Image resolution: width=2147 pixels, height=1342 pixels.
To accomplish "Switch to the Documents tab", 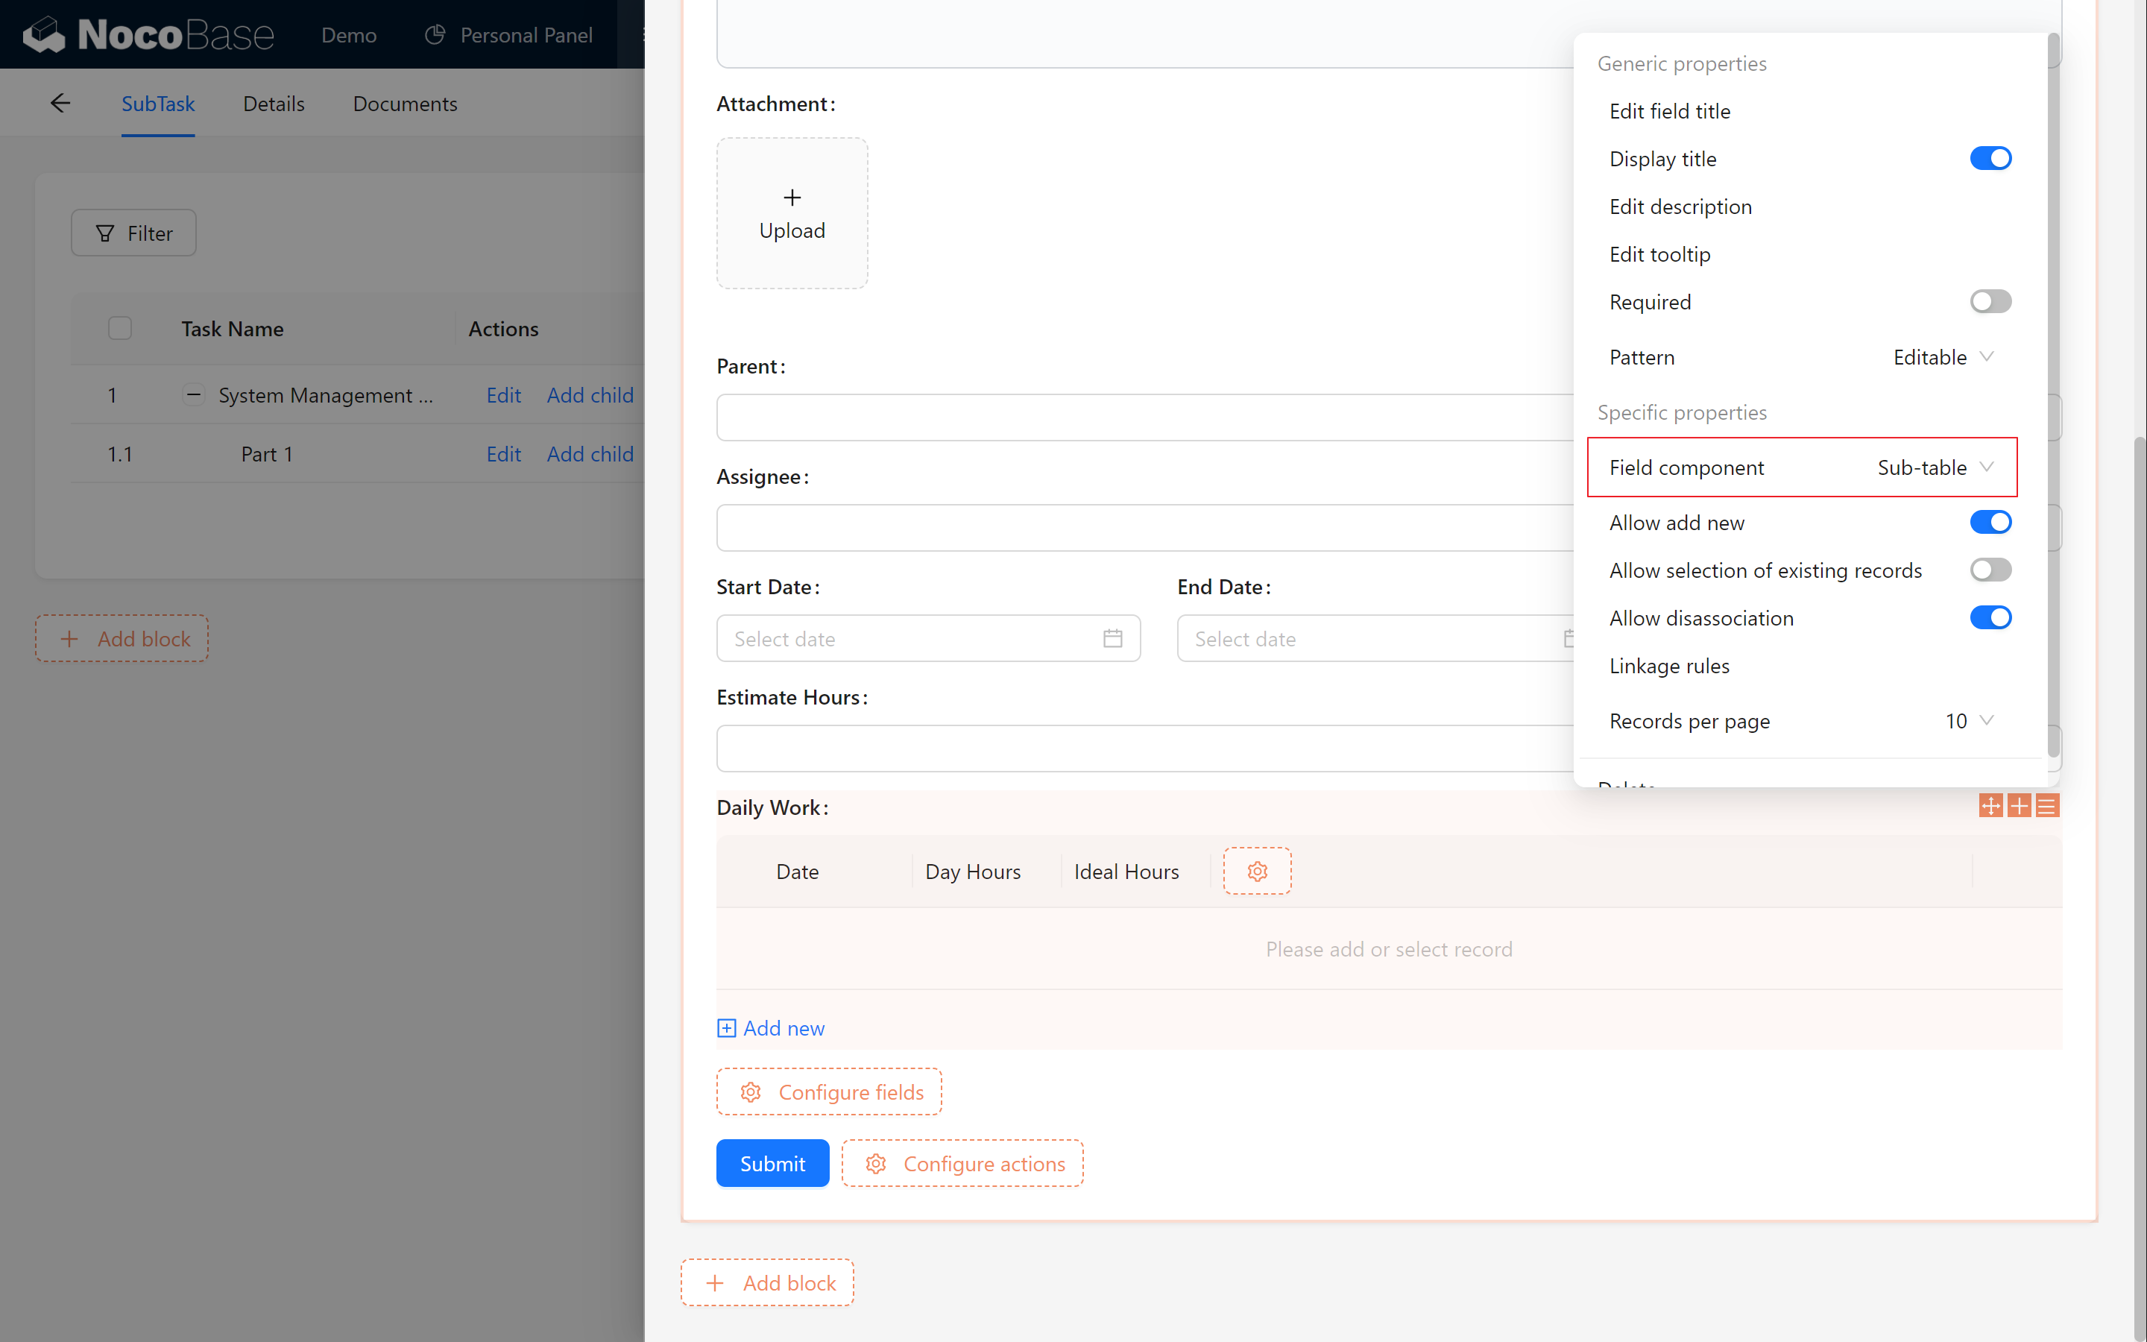I will tap(405, 104).
